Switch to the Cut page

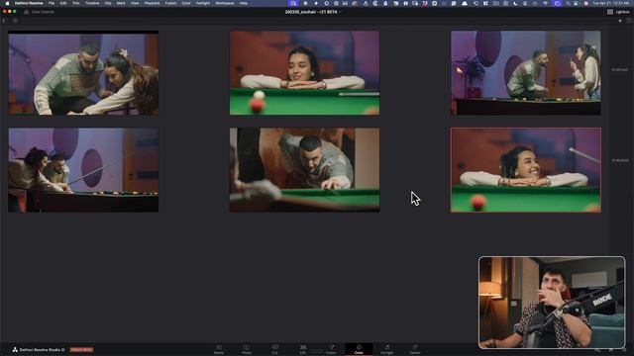tap(275, 349)
